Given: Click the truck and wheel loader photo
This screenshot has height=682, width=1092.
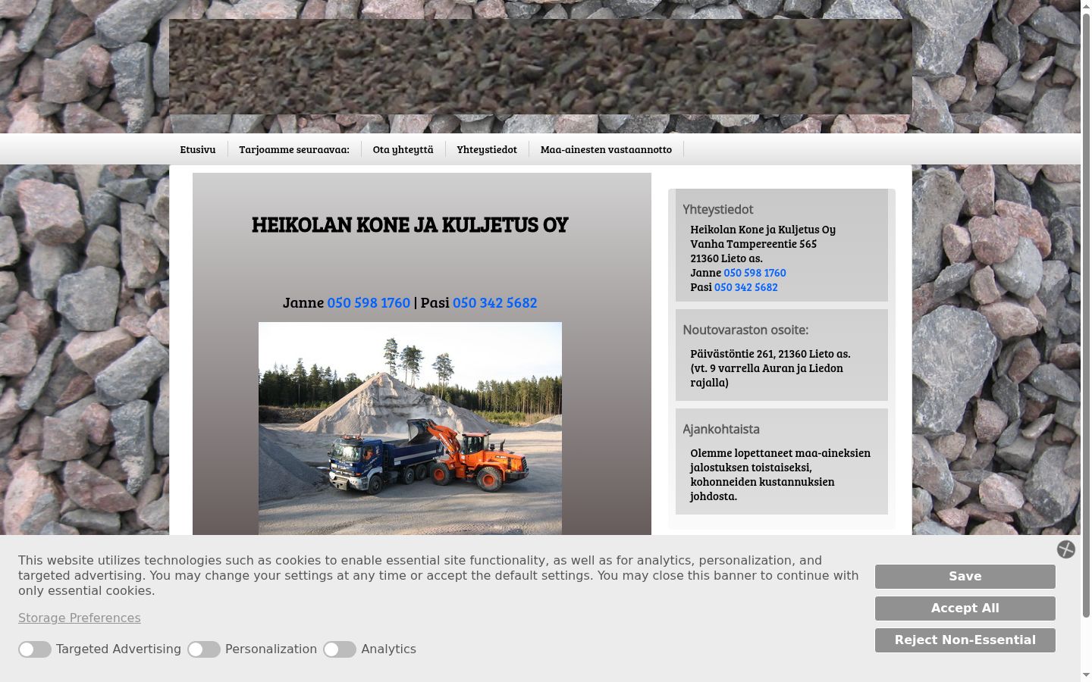Looking at the screenshot, I should (x=410, y=428).
